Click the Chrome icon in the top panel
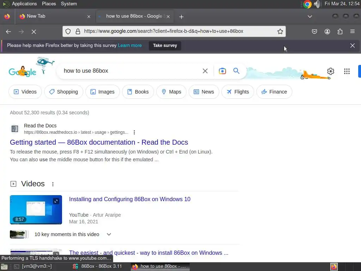The width and height of the screenshot is (361, 271). pyautogui.click(x=307, y=4)
